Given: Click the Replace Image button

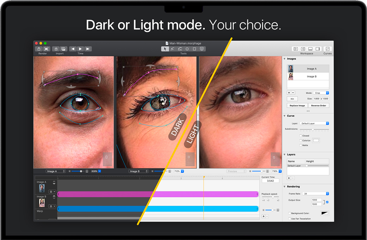Looking at the screenshot, I should pos(297,105).
